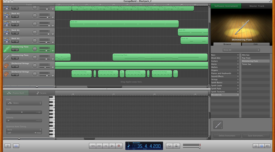Click the Save Instrument... button

click(x=256, y=136)
